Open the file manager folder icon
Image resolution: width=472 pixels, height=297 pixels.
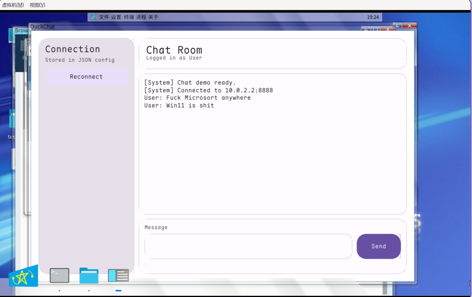tap(89, 275)
